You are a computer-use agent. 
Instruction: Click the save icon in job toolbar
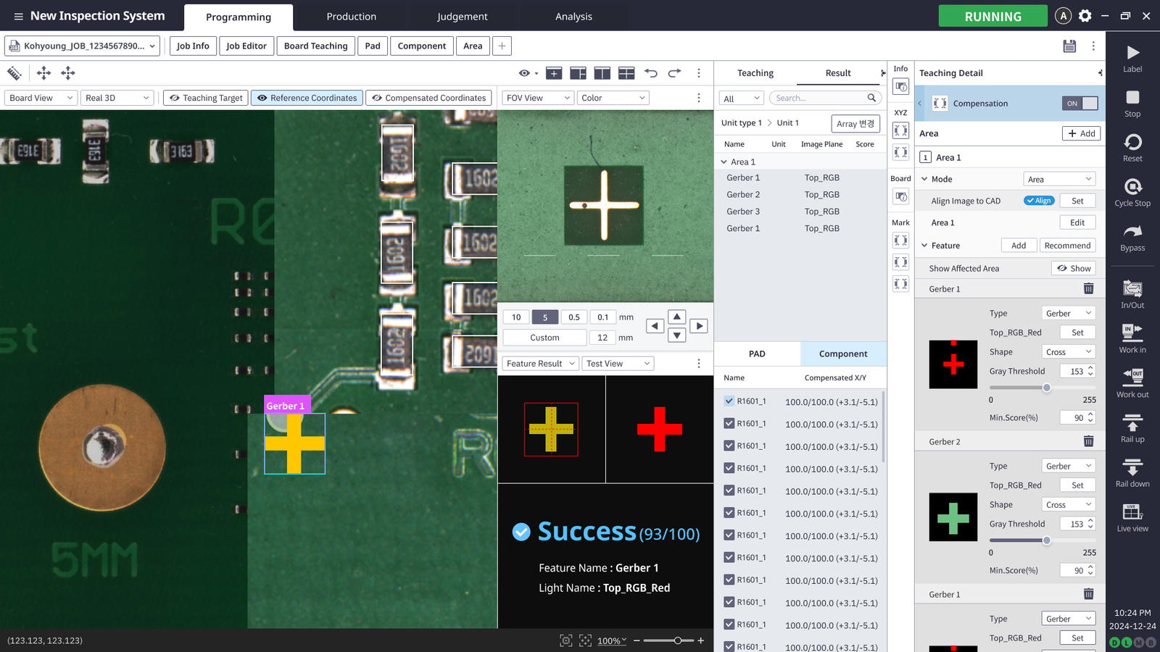pos(1069,46)
